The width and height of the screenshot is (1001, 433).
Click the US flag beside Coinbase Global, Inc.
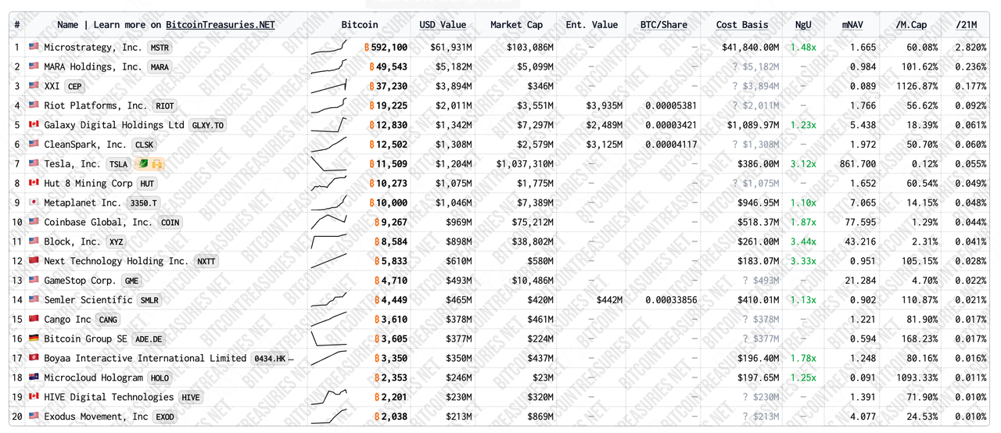pos(34,223)
